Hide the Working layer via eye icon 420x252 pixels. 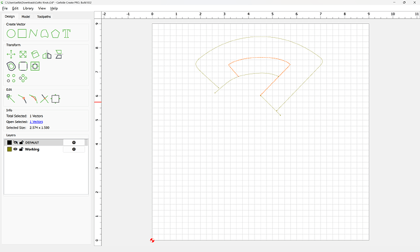(x=15, y=149)
